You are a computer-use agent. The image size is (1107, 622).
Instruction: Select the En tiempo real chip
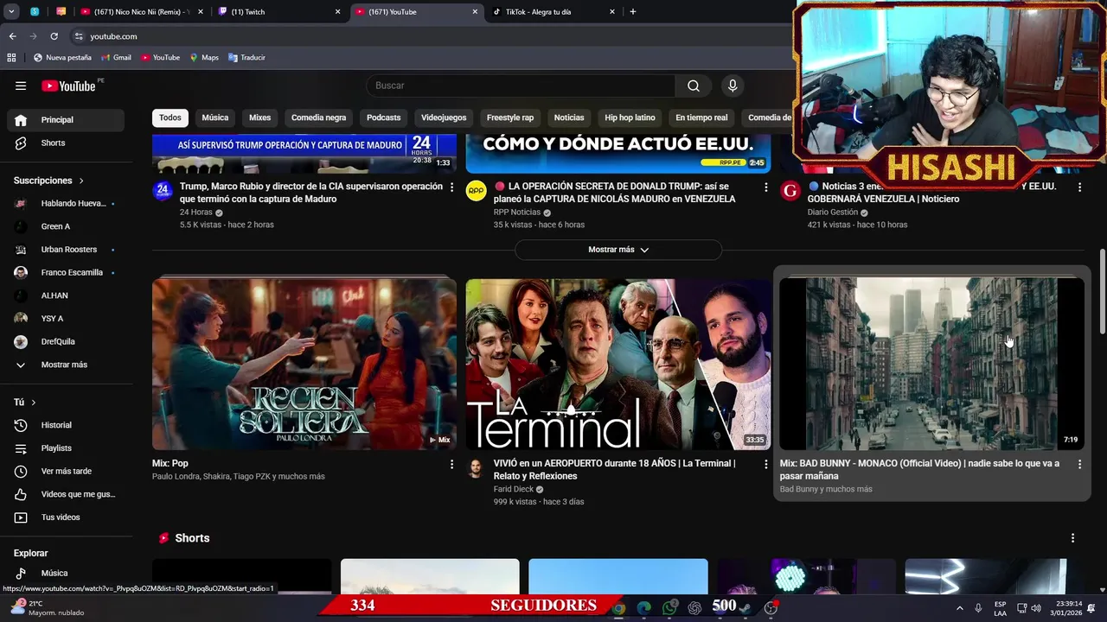[x=701, y=117]
